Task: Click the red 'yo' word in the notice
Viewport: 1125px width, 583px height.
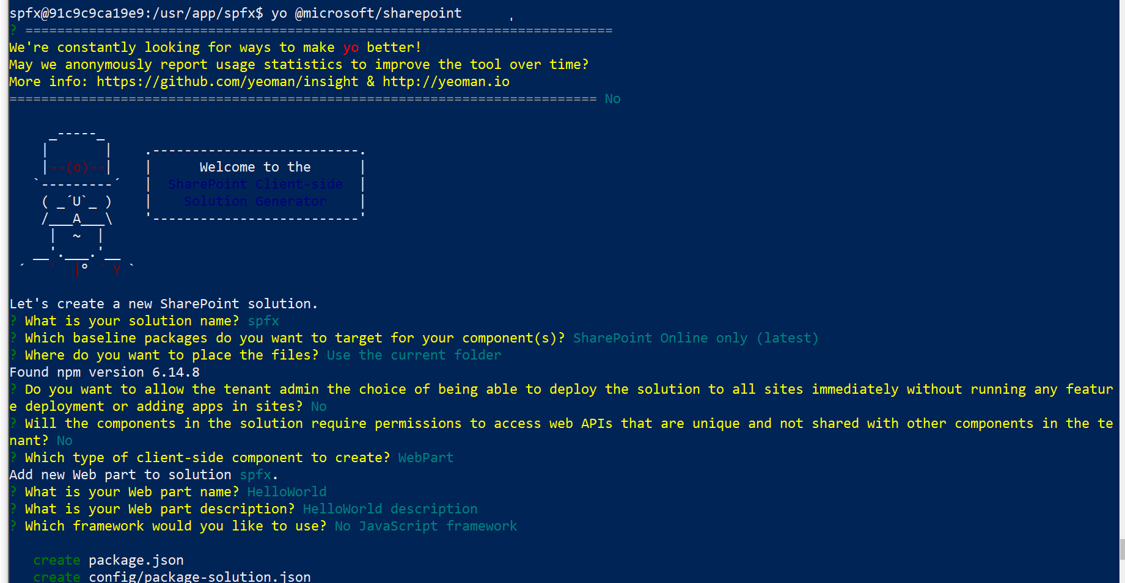Action: coord(351,48)
